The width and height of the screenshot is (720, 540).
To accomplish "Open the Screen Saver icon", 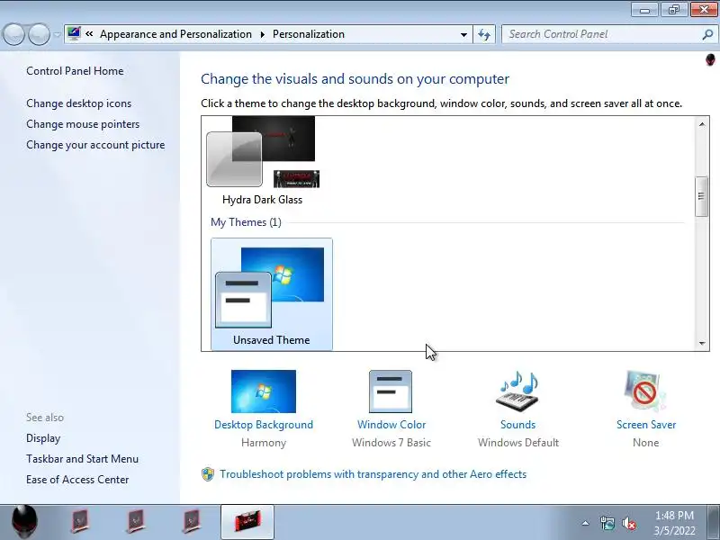I will coord(645,391).
